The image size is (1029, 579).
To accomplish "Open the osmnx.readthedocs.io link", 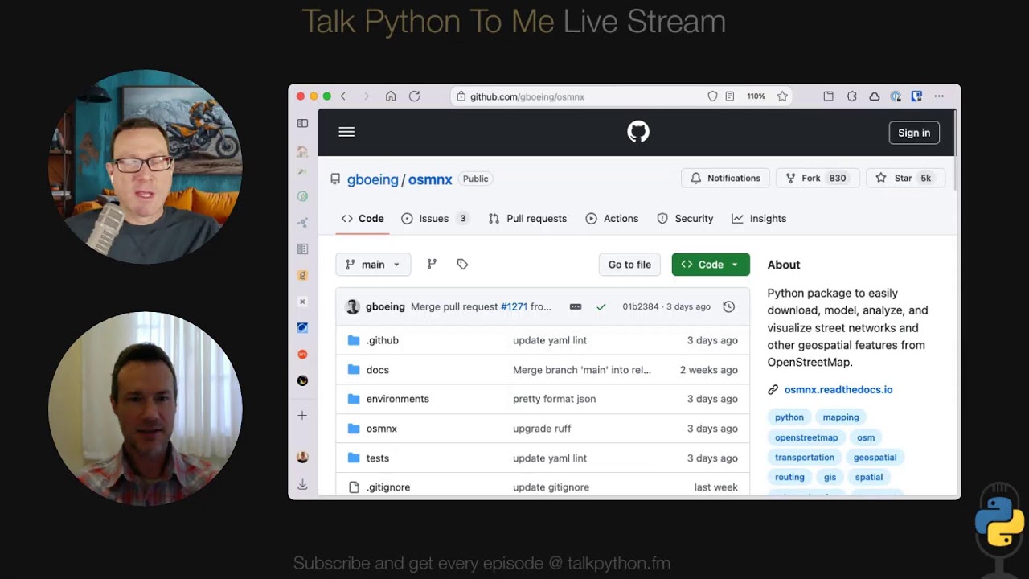I will coord(838,390).
